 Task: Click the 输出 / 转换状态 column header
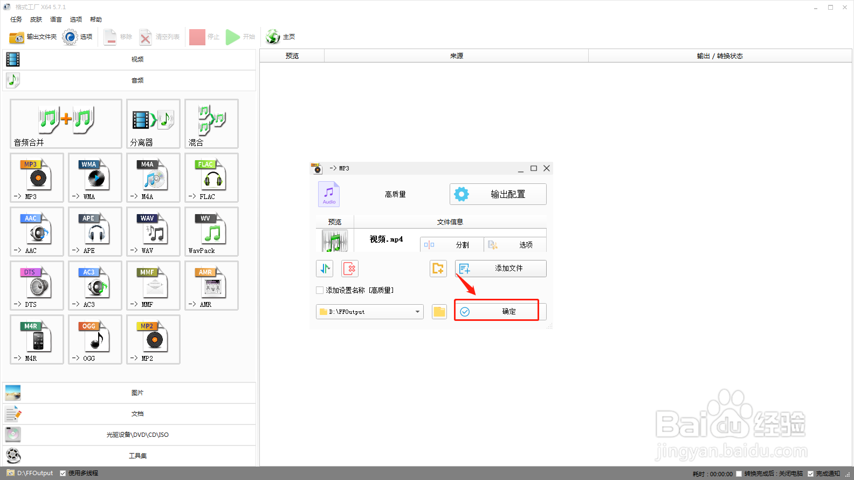(720, 56)
